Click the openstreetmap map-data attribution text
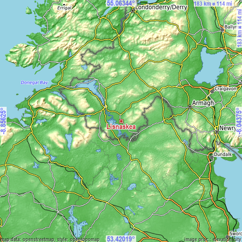 [x=50, y=240]
